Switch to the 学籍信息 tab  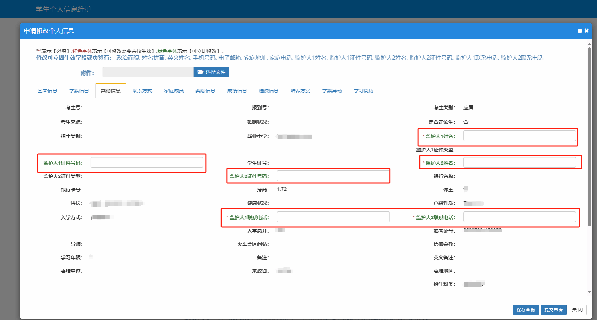point(79,91)
